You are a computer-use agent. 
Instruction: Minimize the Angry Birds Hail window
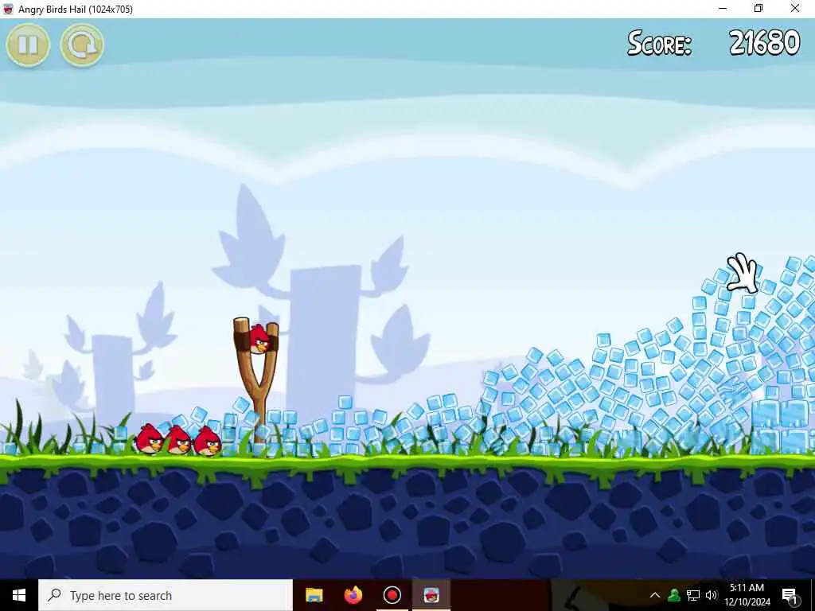[723, 9]
